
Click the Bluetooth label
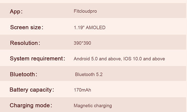pos(23,74)
